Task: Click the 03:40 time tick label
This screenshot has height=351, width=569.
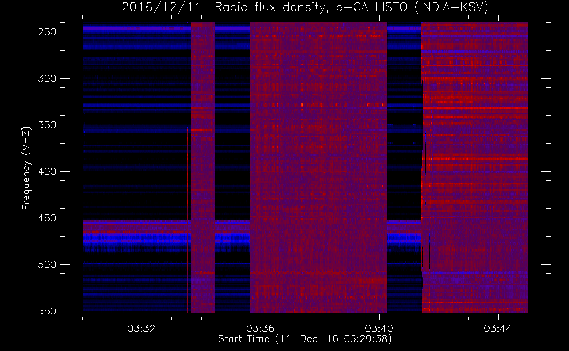Action: pos(379,329)
